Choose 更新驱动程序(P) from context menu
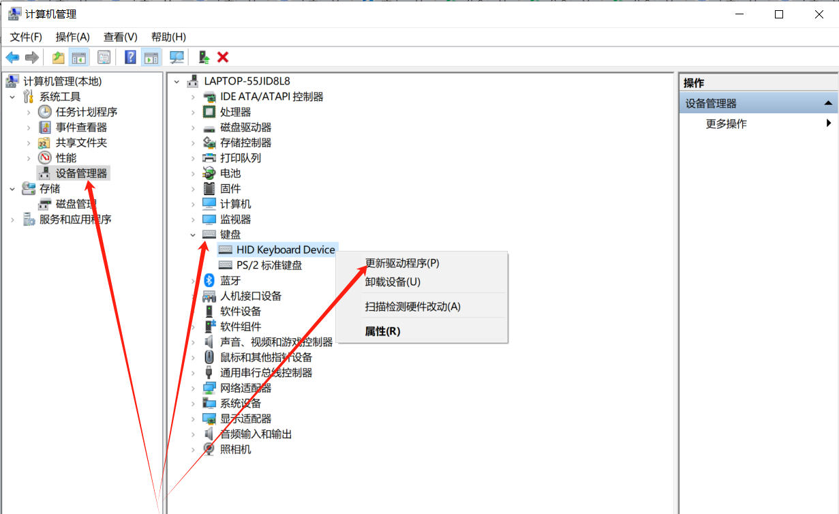839x514 pixels. coord(422,262)
